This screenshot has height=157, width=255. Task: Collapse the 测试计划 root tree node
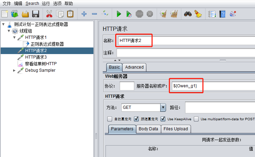click(3, 24)
